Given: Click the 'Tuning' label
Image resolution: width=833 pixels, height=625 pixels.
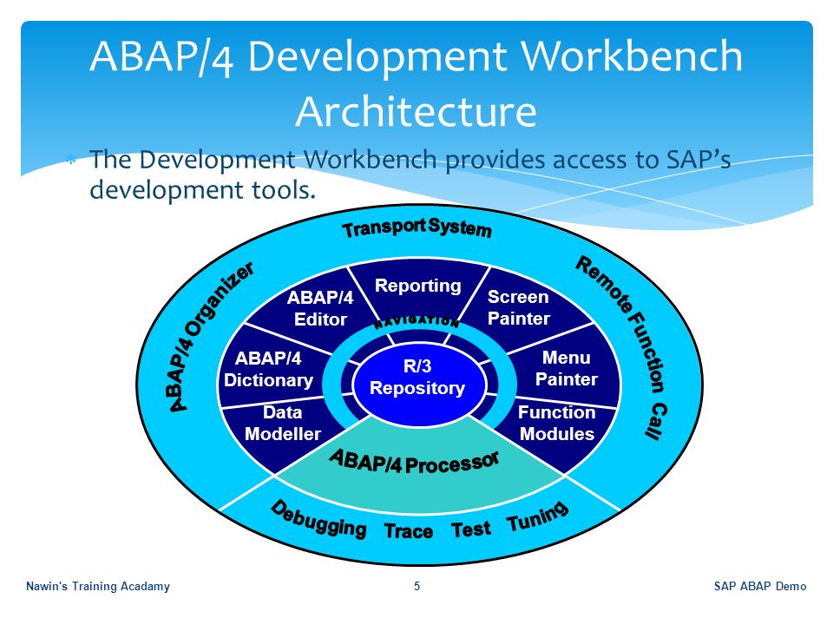Looking at the screenshot, I should (538, 516).
